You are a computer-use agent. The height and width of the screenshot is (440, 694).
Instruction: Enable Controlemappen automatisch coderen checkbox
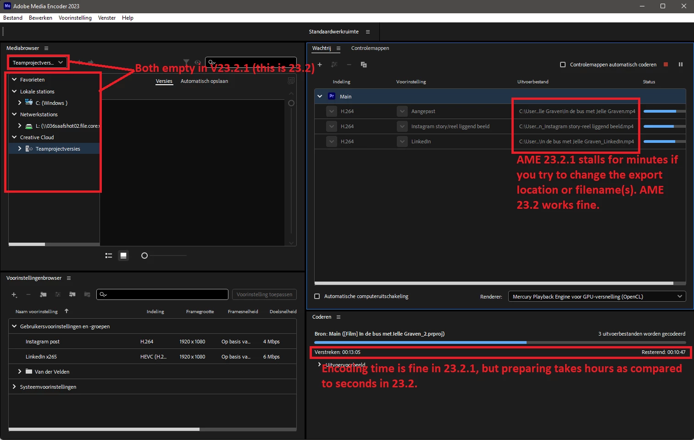pyautogui.click(x=563, y=65)
